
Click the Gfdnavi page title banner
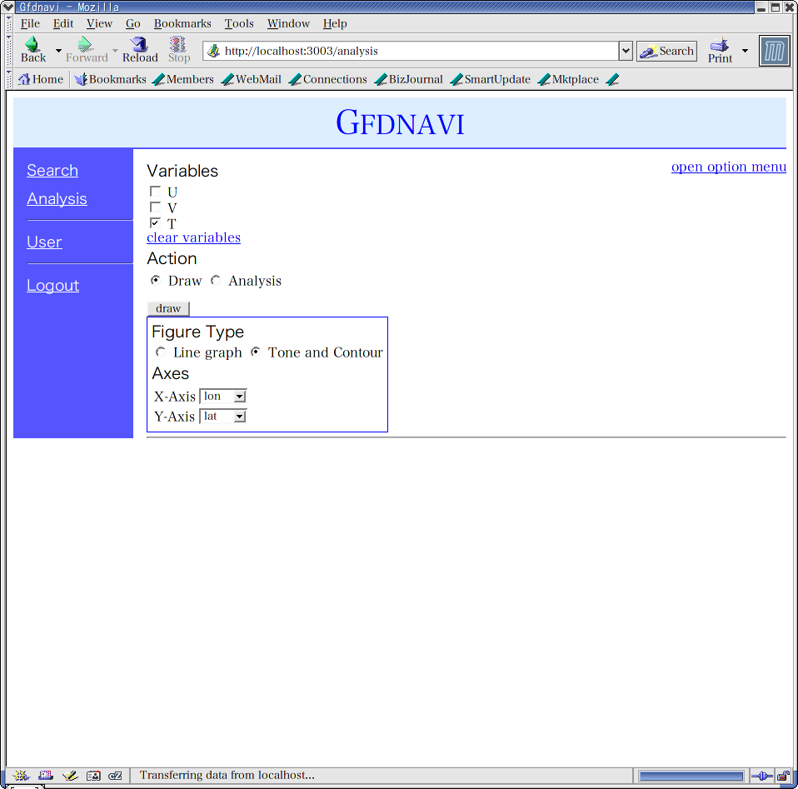[400, 122]
